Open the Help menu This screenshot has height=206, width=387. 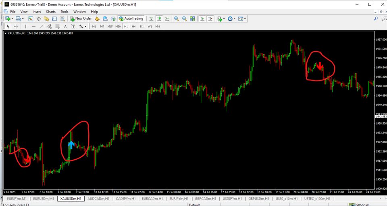point(94,12)
